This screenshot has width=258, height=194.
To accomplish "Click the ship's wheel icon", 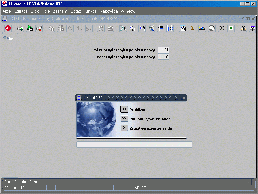I will tap(193, 28).
